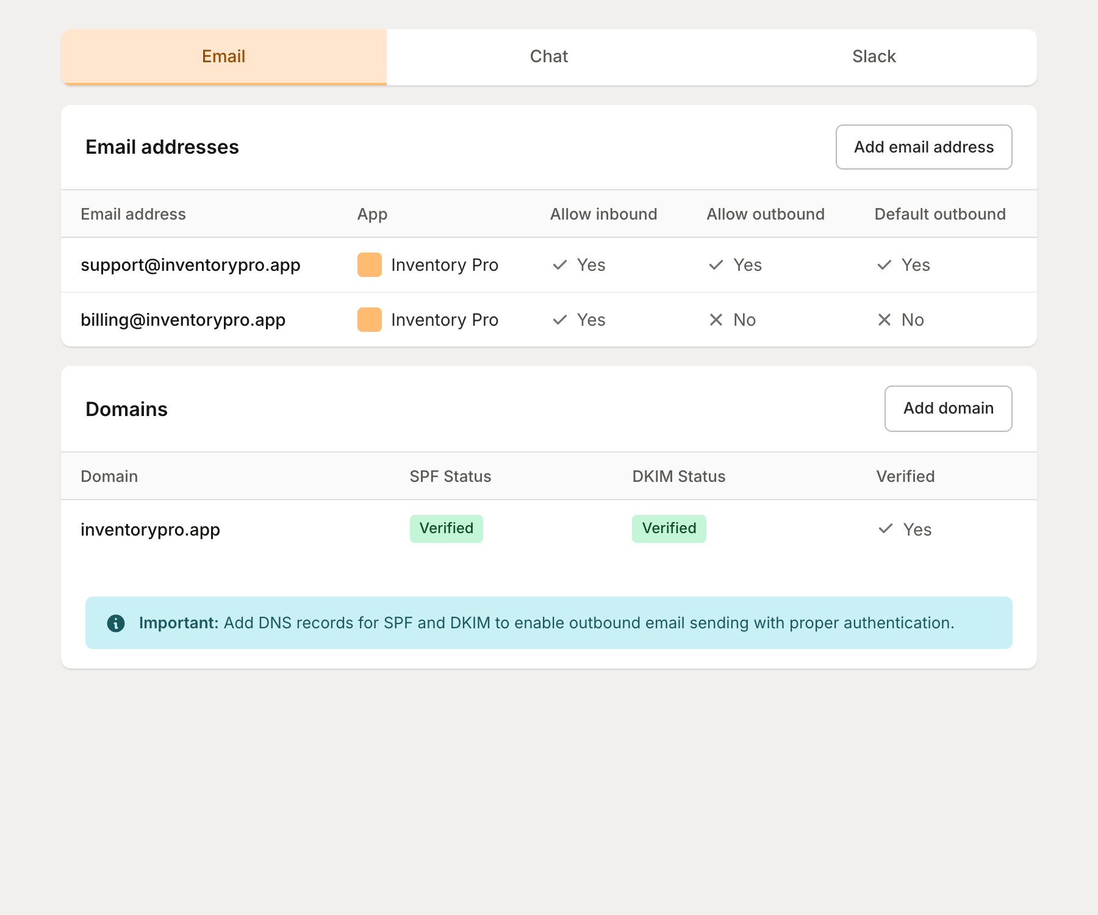Click the info icon in the Important notice

pos(116,623)
